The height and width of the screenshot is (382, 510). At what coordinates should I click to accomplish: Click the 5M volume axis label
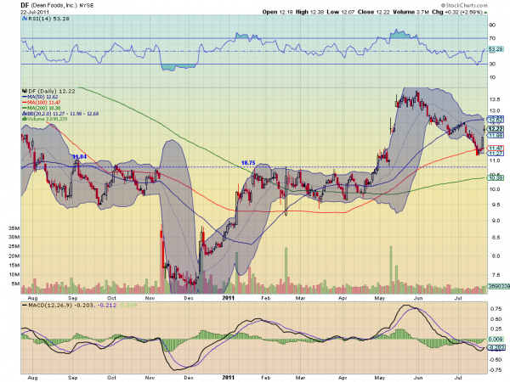15,284
